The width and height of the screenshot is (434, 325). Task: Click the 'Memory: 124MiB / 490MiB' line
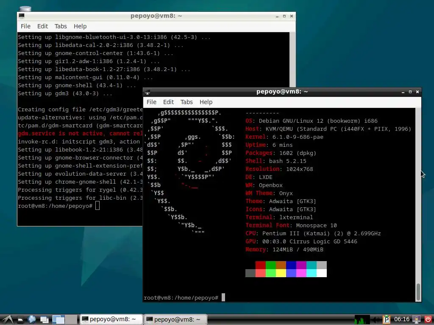tap(284, 250)
